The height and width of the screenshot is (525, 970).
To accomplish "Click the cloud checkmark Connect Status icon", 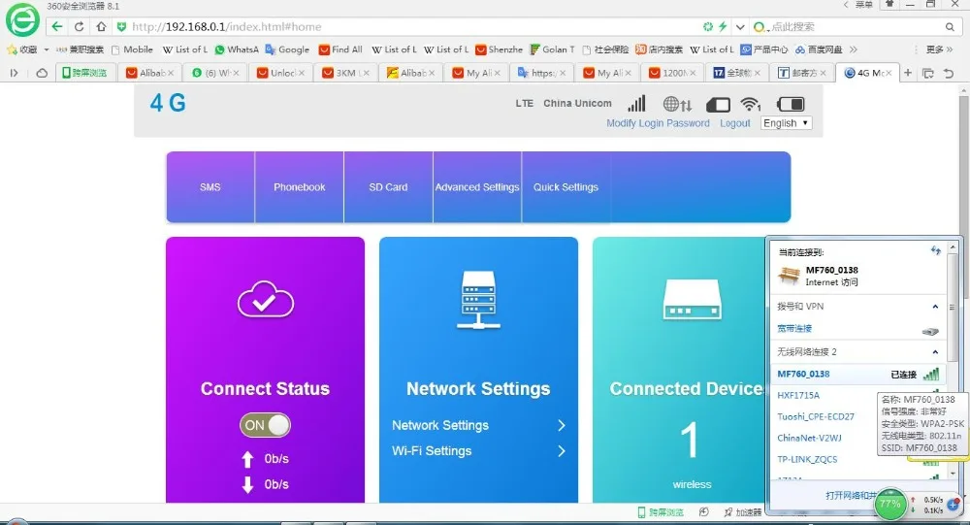I will click(x=266, y=299).
